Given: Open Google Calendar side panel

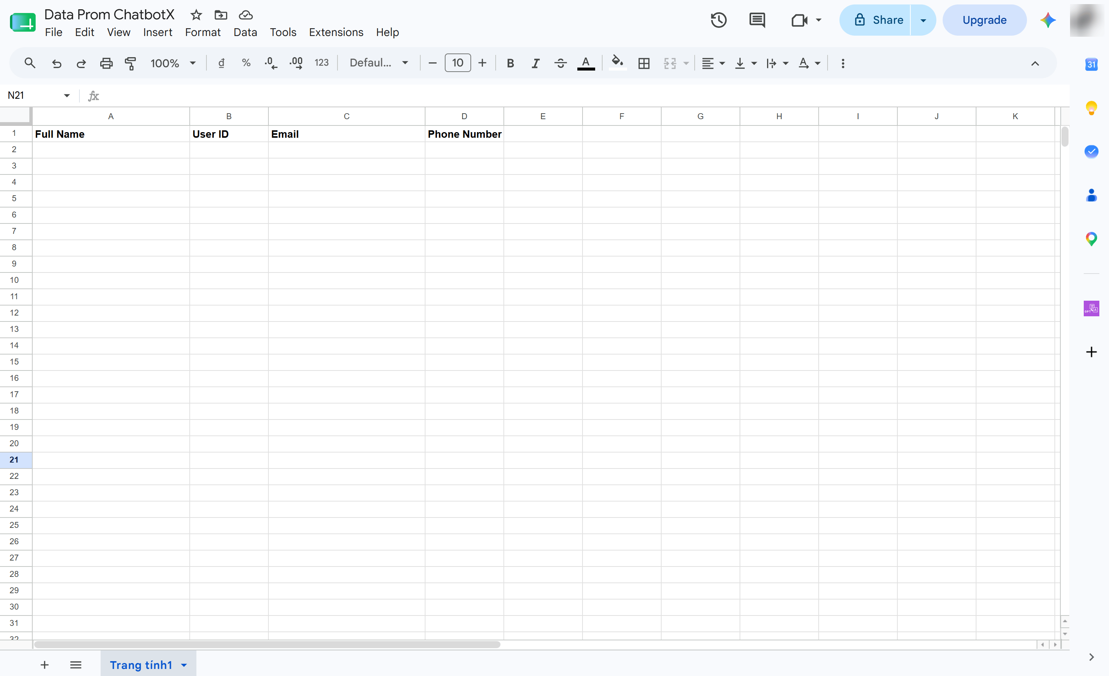Looking at the screenshot, I should [1091, 64].
